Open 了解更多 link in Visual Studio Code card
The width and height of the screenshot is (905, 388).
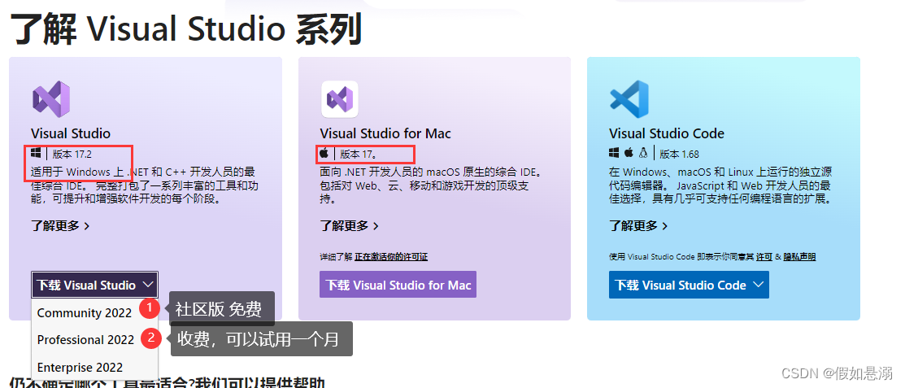(637, 226)
